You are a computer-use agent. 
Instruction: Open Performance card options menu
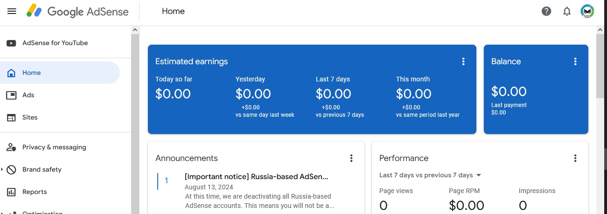click(x=575, y=158)
